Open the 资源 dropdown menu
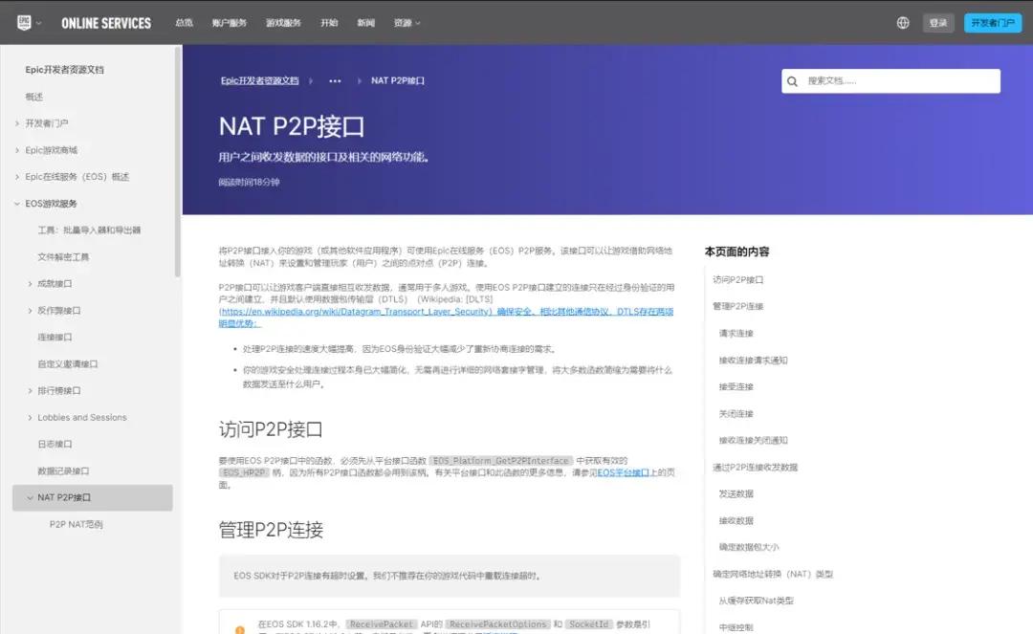 click(407, 23)
